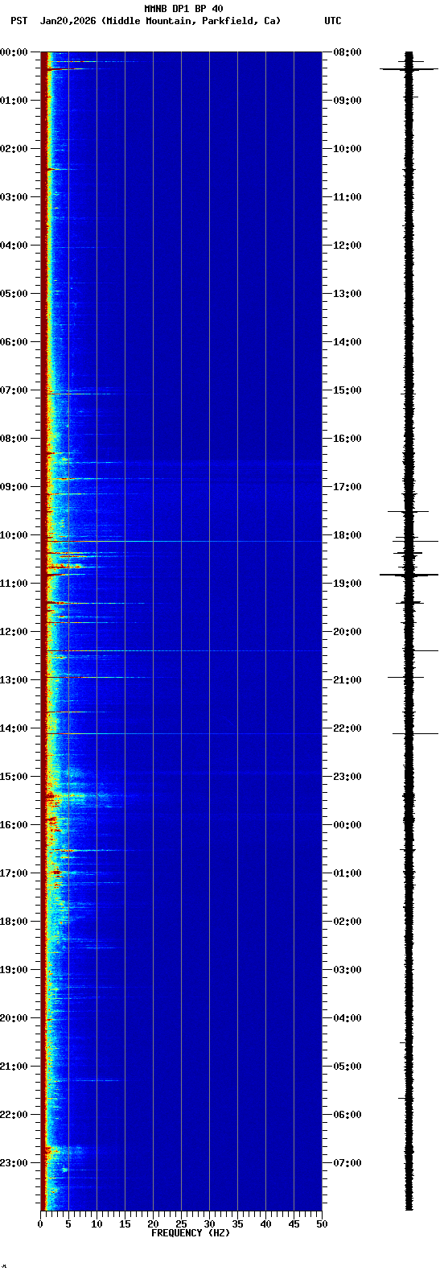The height and width of the screenshot is (1275, 444).
Task: Click the 0 Hz frequency tick label
Action: pos(40,1224)
